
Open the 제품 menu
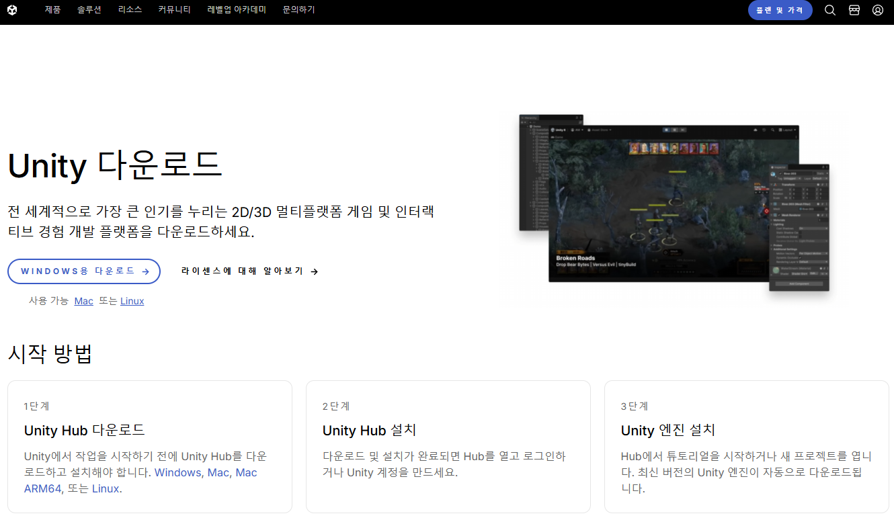tap(52, 10)
